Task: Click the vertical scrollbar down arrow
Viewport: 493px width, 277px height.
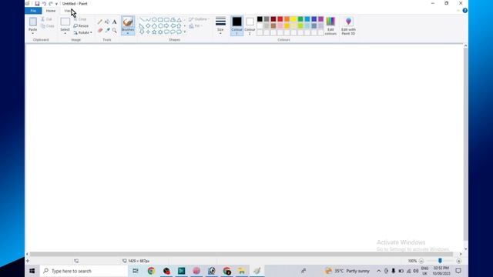Action: point(465,249)
